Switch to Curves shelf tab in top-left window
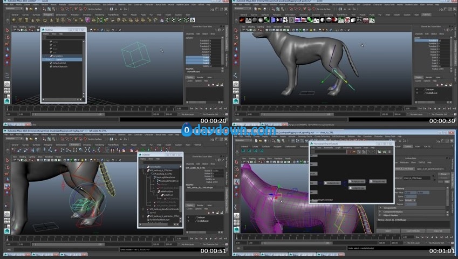 click(25, 15)
